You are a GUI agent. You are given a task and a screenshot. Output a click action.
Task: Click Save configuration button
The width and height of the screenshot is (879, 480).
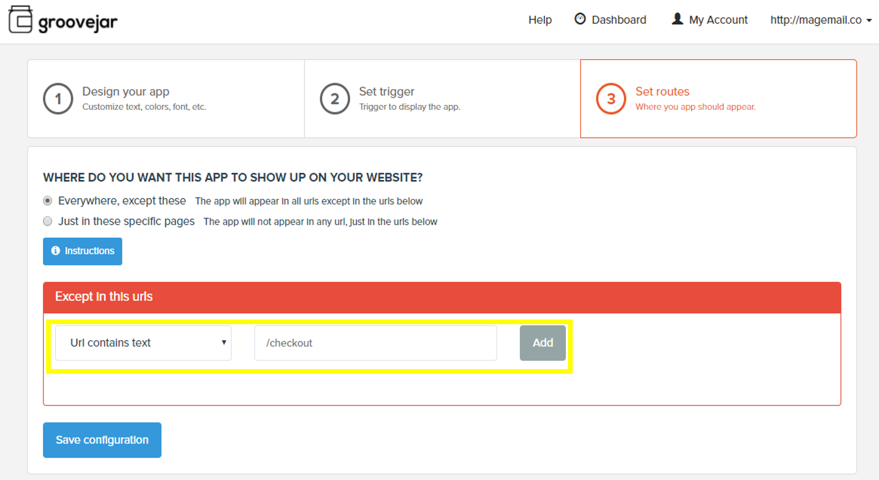[102, 440]
